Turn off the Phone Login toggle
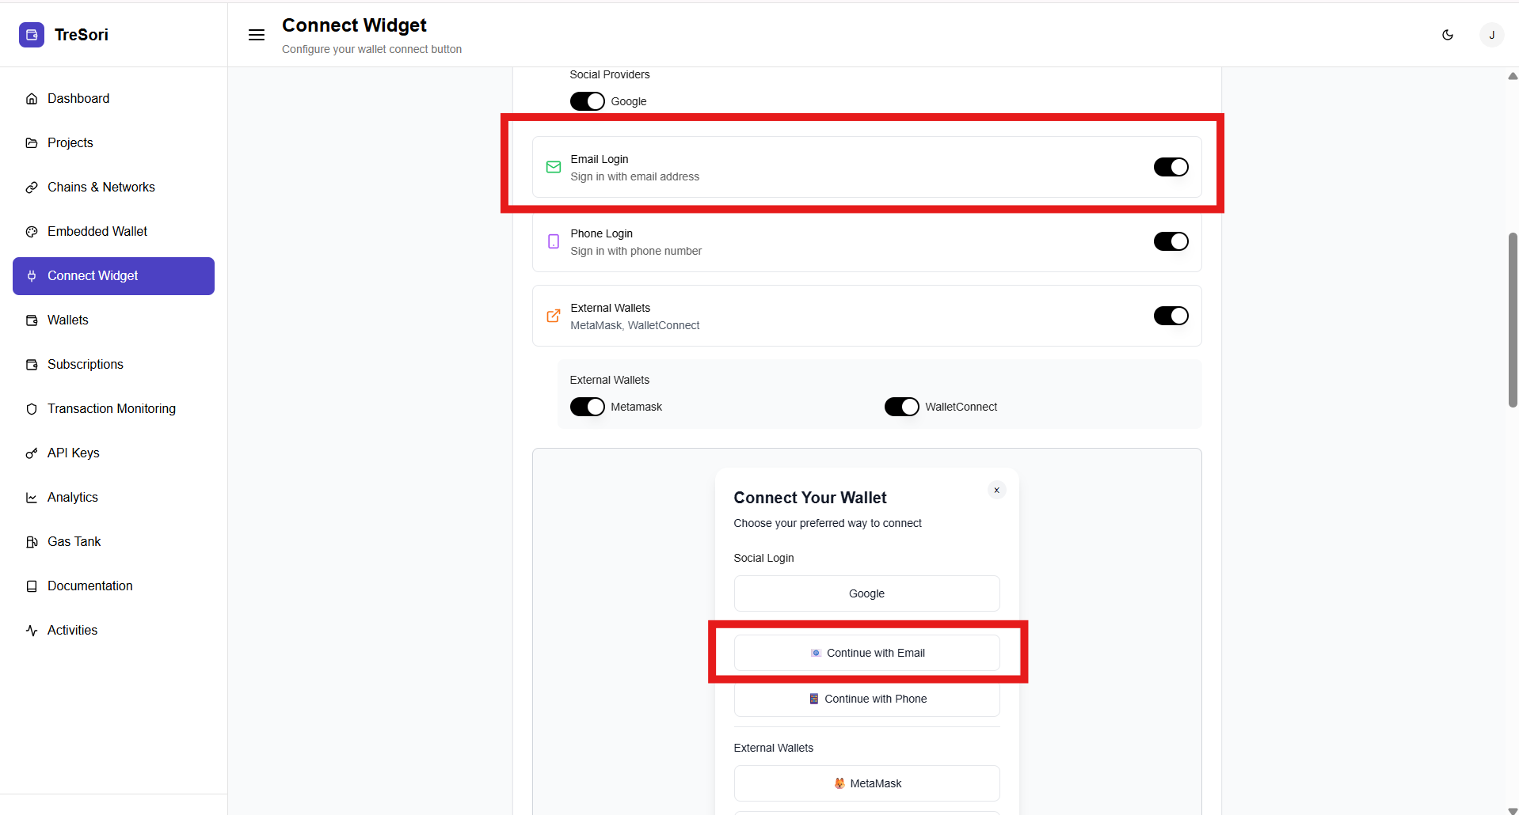The height and width of the screenshot is (815, 1519). pos(1171,241)
